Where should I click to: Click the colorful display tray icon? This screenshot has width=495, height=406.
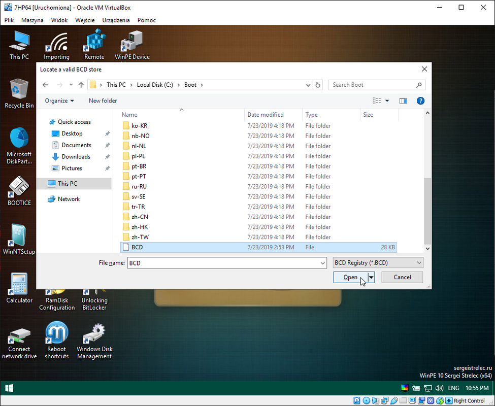click(405, 388)
